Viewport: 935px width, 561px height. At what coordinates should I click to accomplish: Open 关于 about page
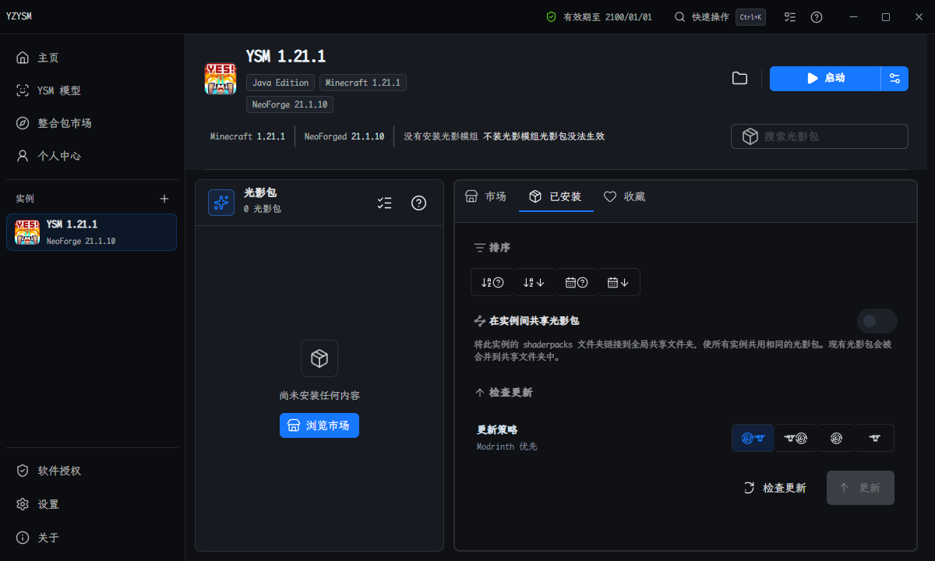tap(92, 538)
